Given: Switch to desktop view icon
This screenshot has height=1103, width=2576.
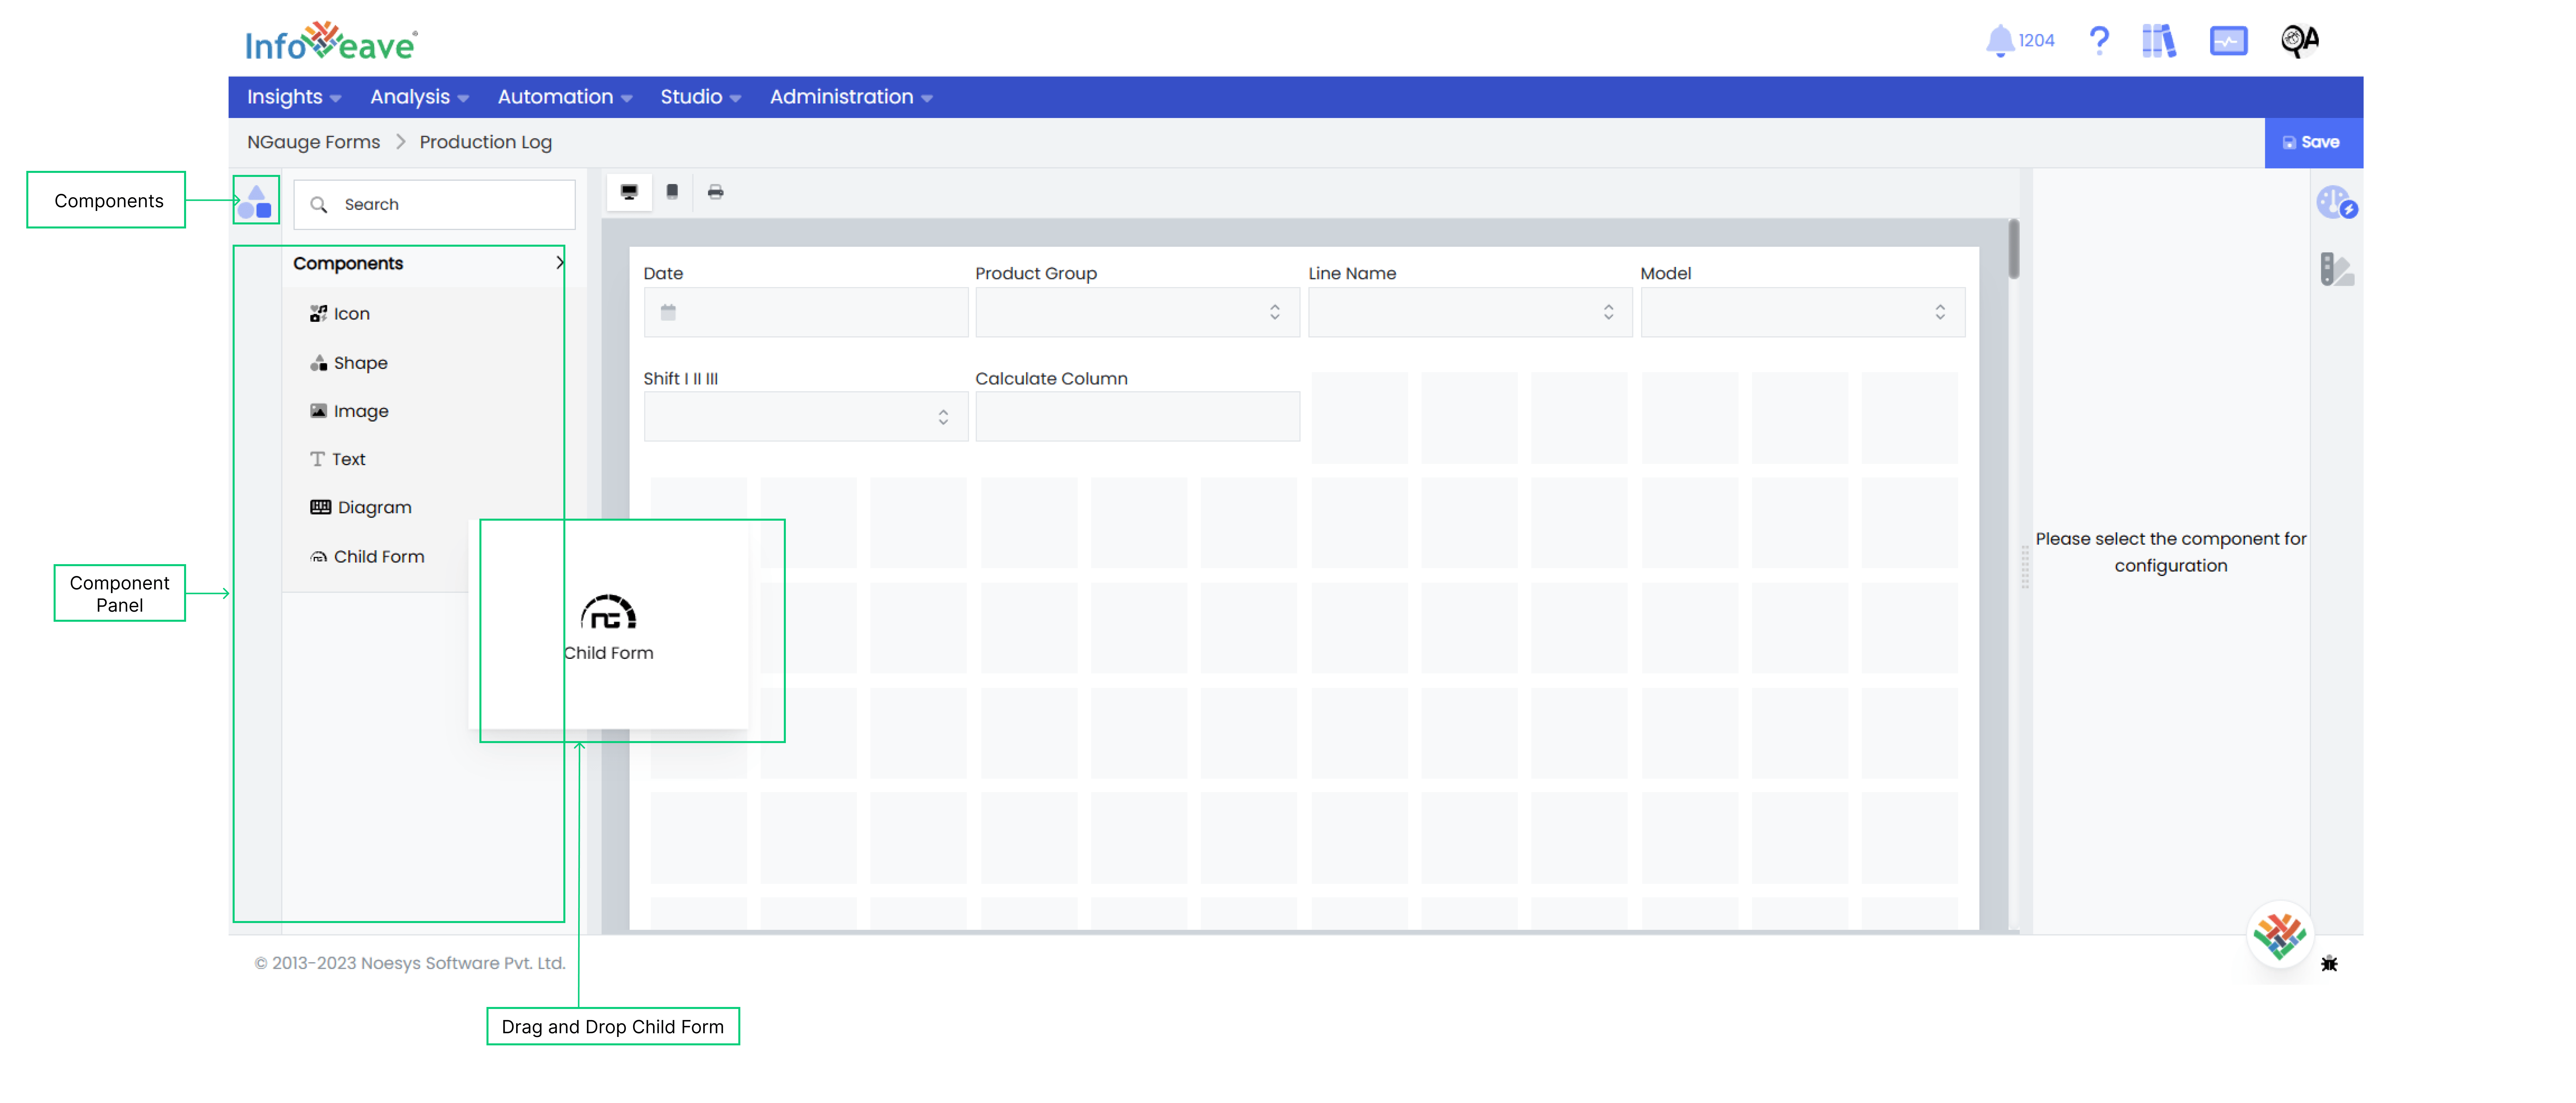Looking at the screenshot, I should tap(629, 192).
